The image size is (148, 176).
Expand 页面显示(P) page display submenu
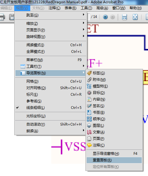pyautogui.click(x=51, y=30)
